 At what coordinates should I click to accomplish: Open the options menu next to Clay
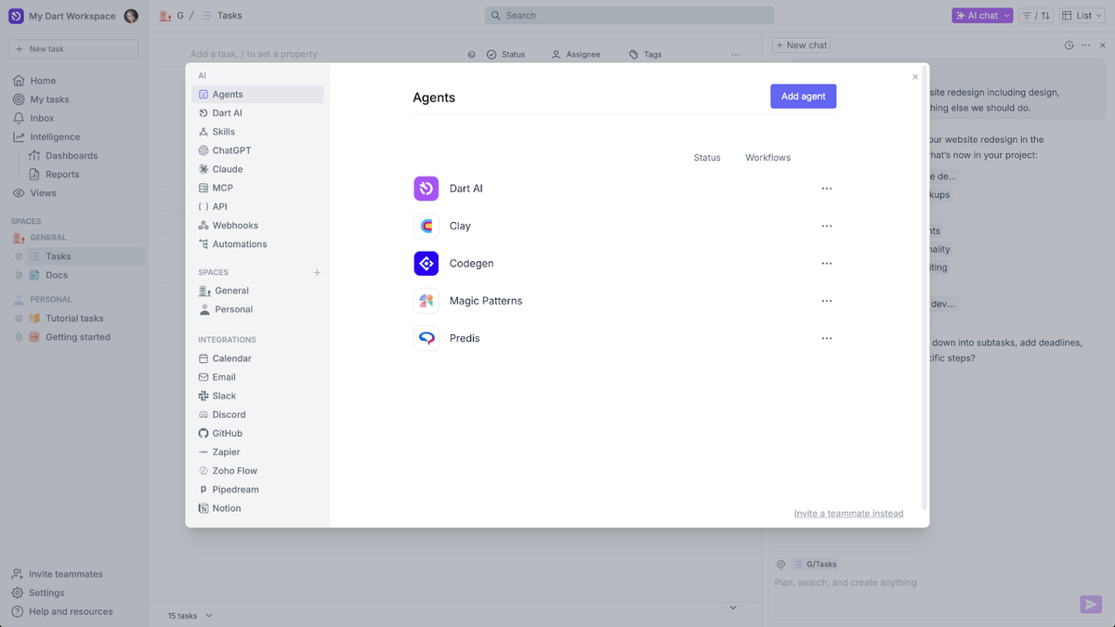(826, 225)
